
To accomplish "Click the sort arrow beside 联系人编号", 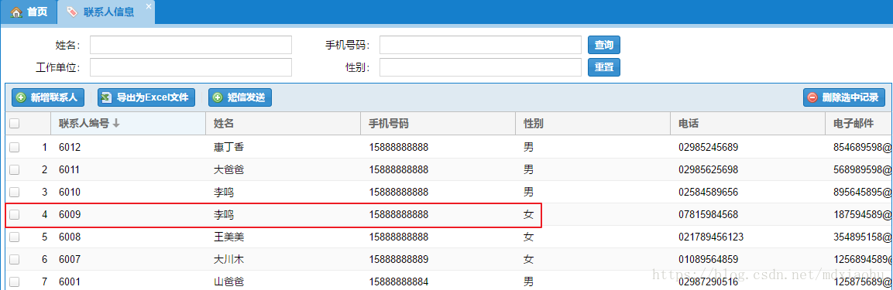I will click(x=116, y=123).
